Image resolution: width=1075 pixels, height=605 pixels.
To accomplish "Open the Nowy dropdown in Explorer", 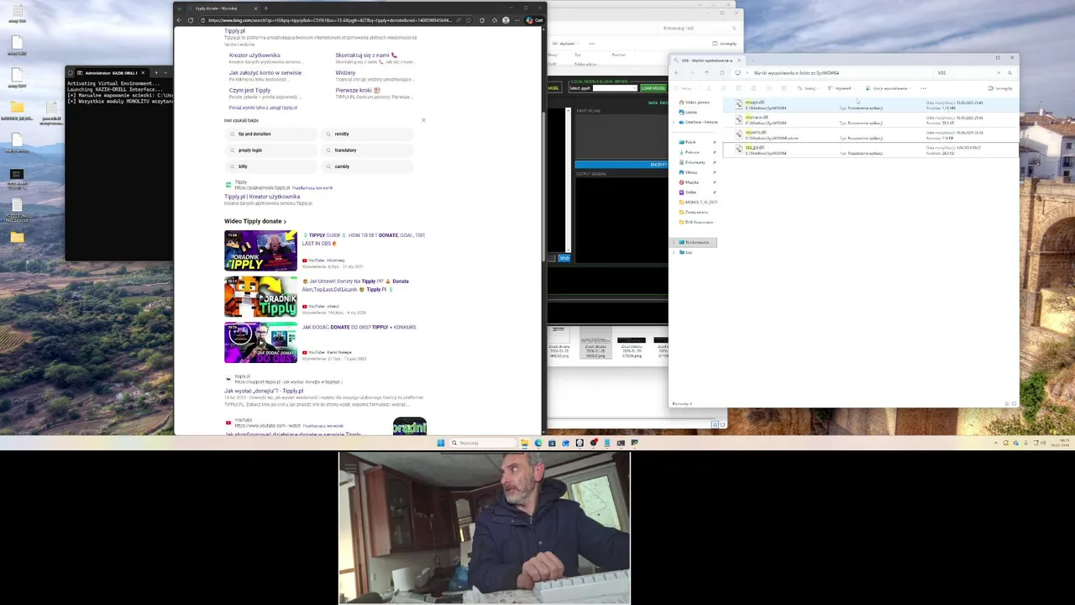I will click(687, 88).
